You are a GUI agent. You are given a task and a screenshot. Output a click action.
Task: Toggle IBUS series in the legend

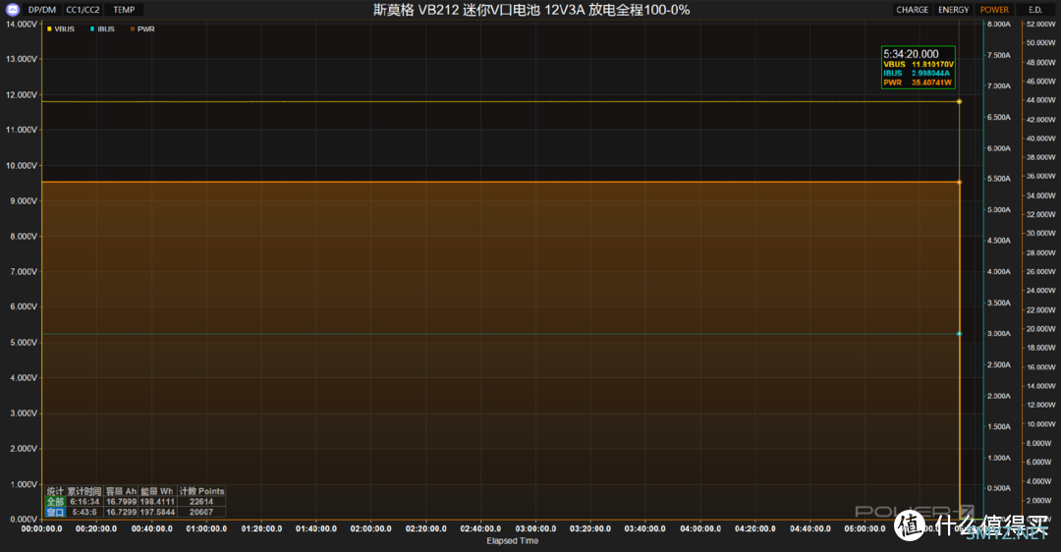103,29
